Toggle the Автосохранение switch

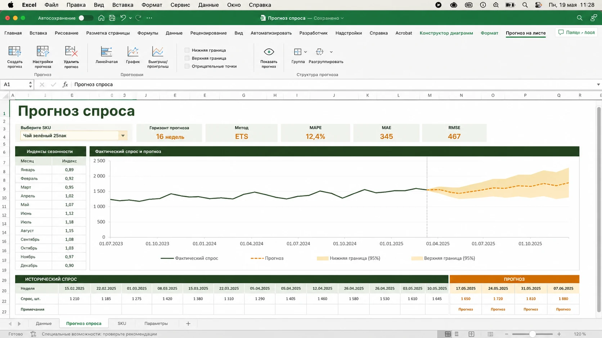pyautogui.click(x=86, y=18)
